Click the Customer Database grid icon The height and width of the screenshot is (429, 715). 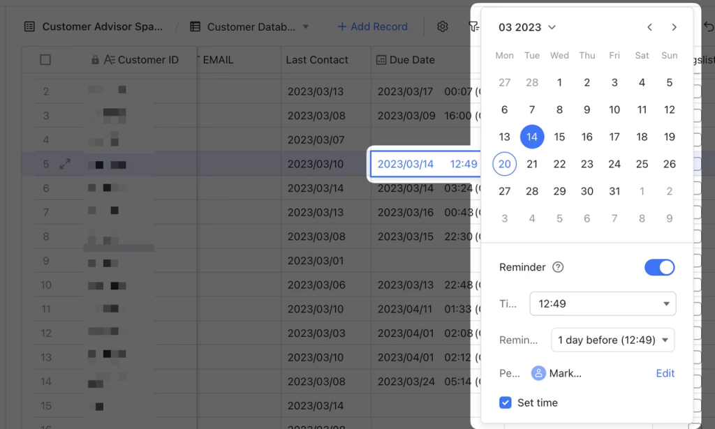point(196,27)
